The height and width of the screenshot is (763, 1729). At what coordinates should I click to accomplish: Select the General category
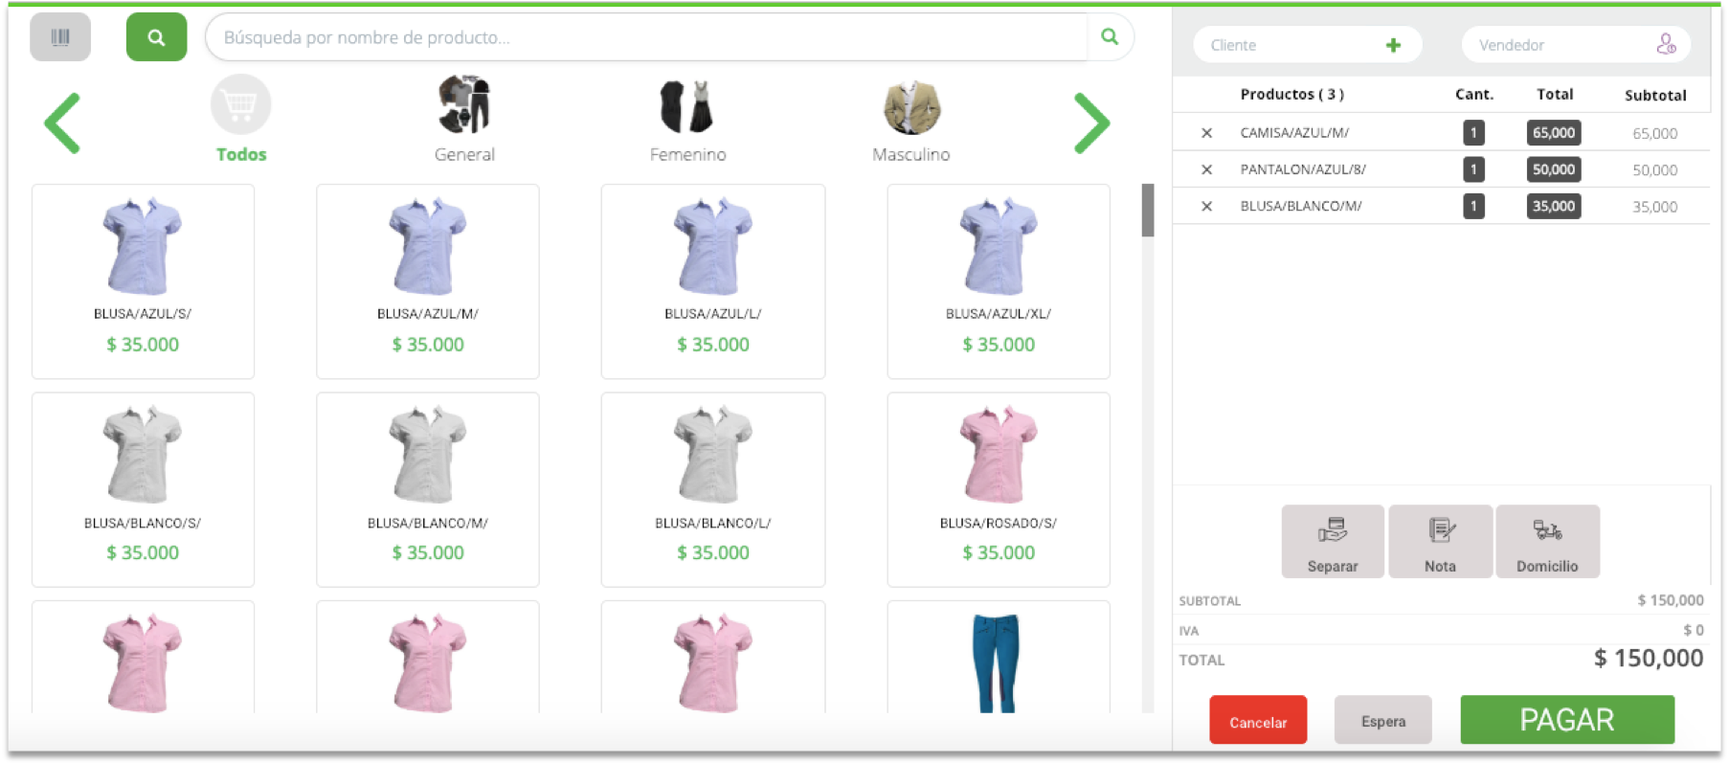(464, 120)
